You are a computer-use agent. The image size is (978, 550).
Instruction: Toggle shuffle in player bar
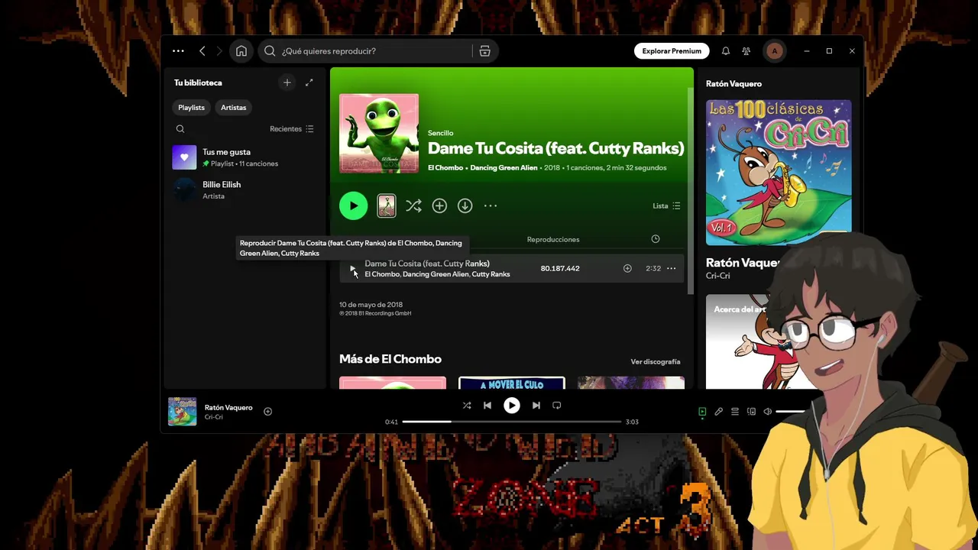click(x=467, y=406)
